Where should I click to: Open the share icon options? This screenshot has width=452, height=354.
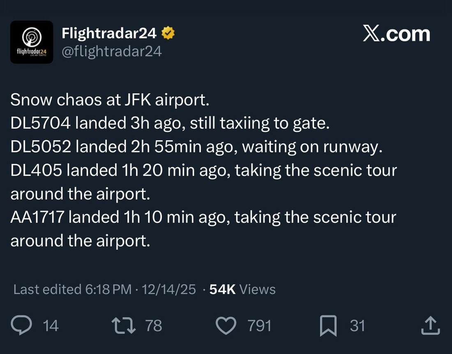431,326
